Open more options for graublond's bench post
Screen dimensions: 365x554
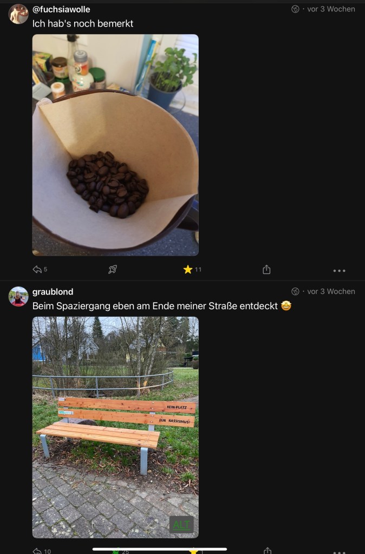(x=339, y=552)
